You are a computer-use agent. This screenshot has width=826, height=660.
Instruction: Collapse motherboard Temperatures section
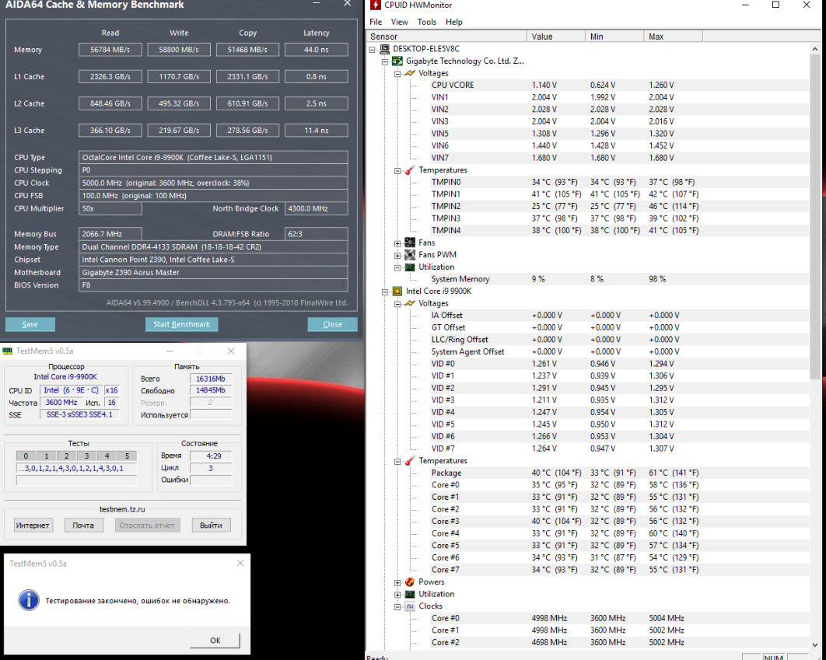point(397,170)
